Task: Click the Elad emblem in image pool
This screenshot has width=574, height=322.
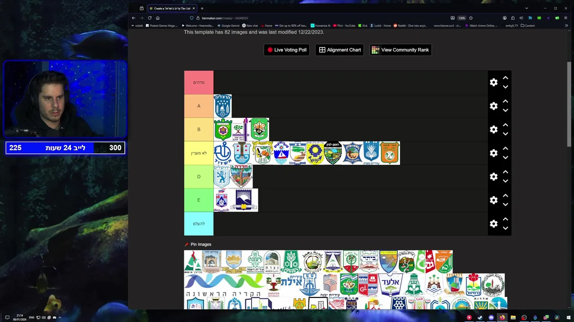Action: coord(390,284)
